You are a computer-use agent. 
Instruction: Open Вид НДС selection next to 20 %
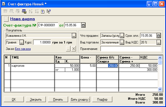click(158, 42)
